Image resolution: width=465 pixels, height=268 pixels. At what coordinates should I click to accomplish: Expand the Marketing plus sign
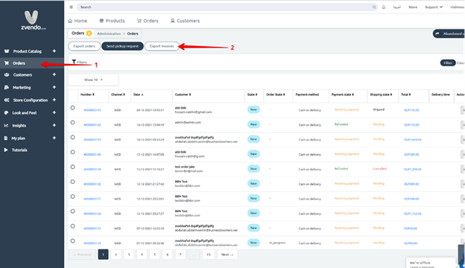tap(54, 87)
